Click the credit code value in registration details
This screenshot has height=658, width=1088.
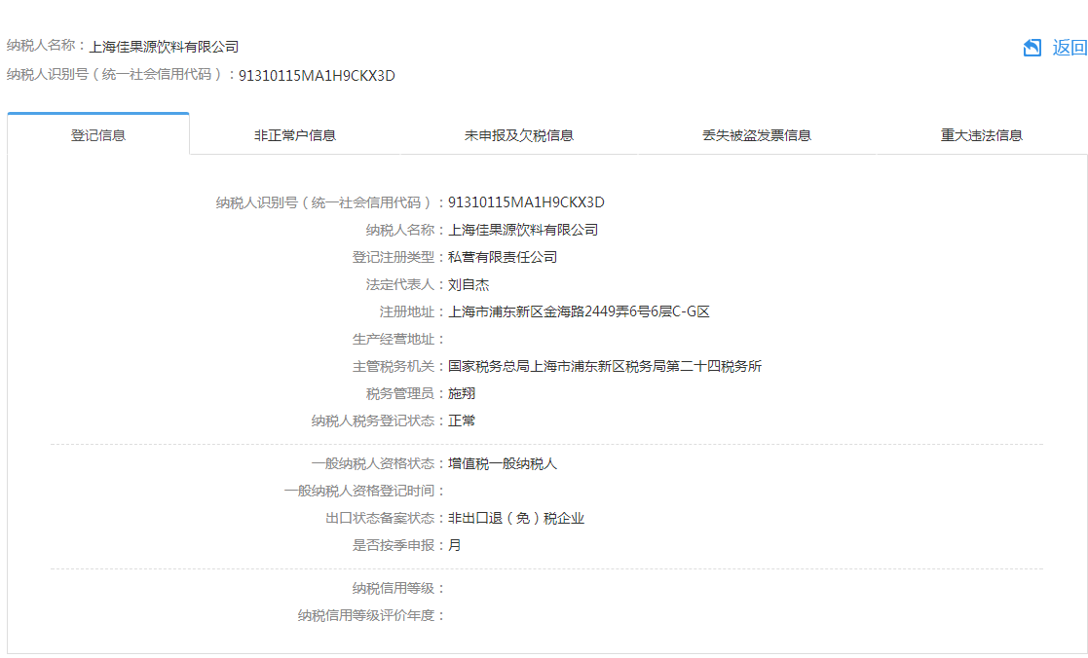[x=526, y=202]
